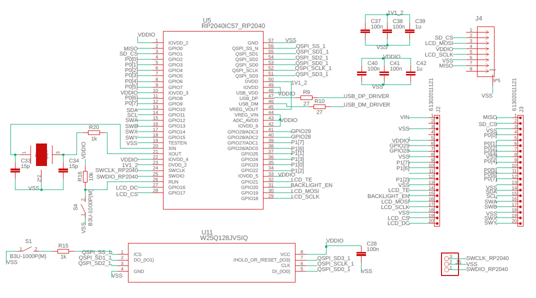The height and width of the screenshot is (298, 536).
Task: Click the VREG_VOUT pin name
Action: (x=243, y=109)
